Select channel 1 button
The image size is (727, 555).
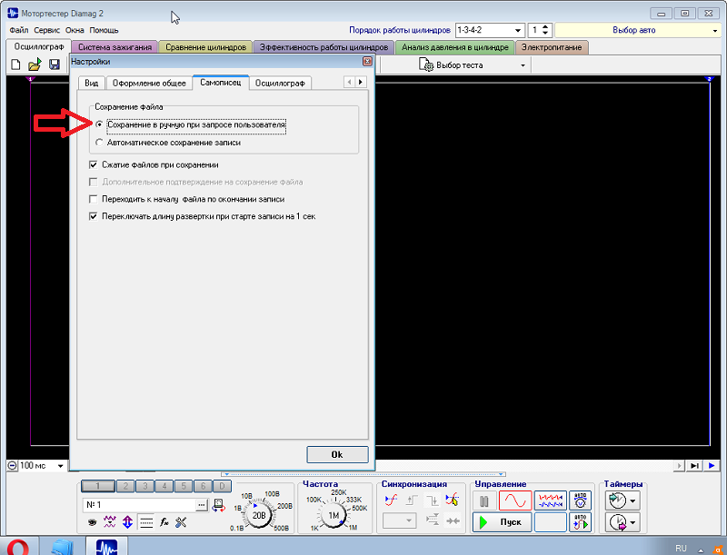click(x=97, y=486)
